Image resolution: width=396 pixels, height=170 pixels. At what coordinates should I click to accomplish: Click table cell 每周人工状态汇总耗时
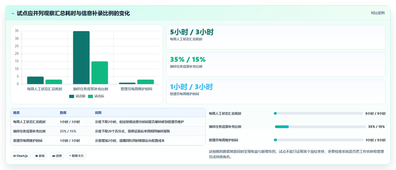click(x=29, y=122)
